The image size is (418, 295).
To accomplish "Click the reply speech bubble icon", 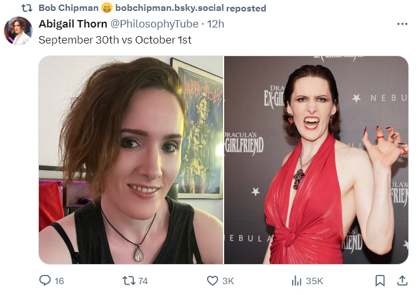I will [x=45, y=280].
